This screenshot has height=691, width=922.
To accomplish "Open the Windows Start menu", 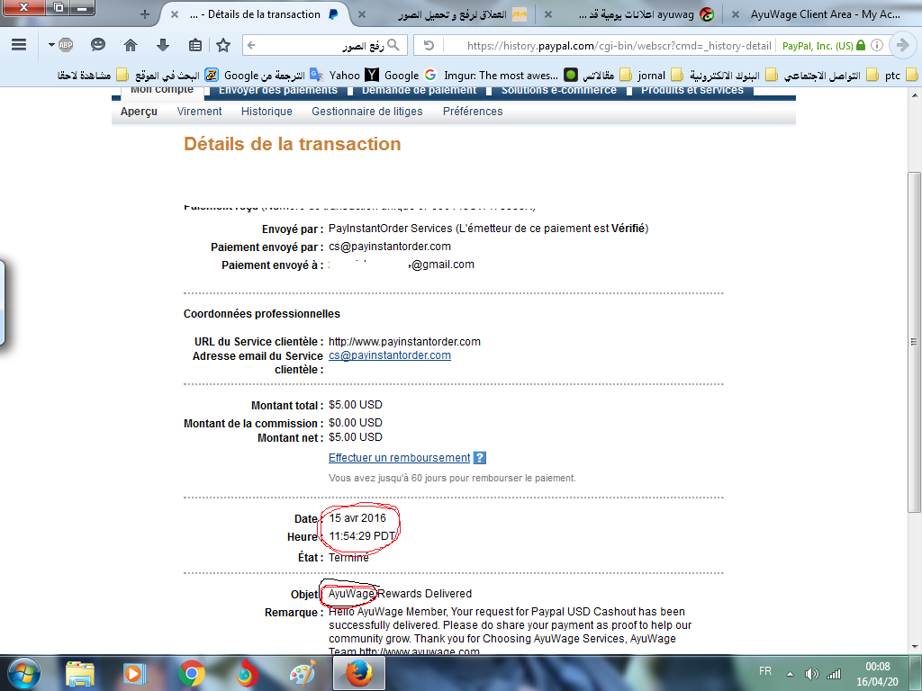I will pyautogui.click(x=23, y=673).
